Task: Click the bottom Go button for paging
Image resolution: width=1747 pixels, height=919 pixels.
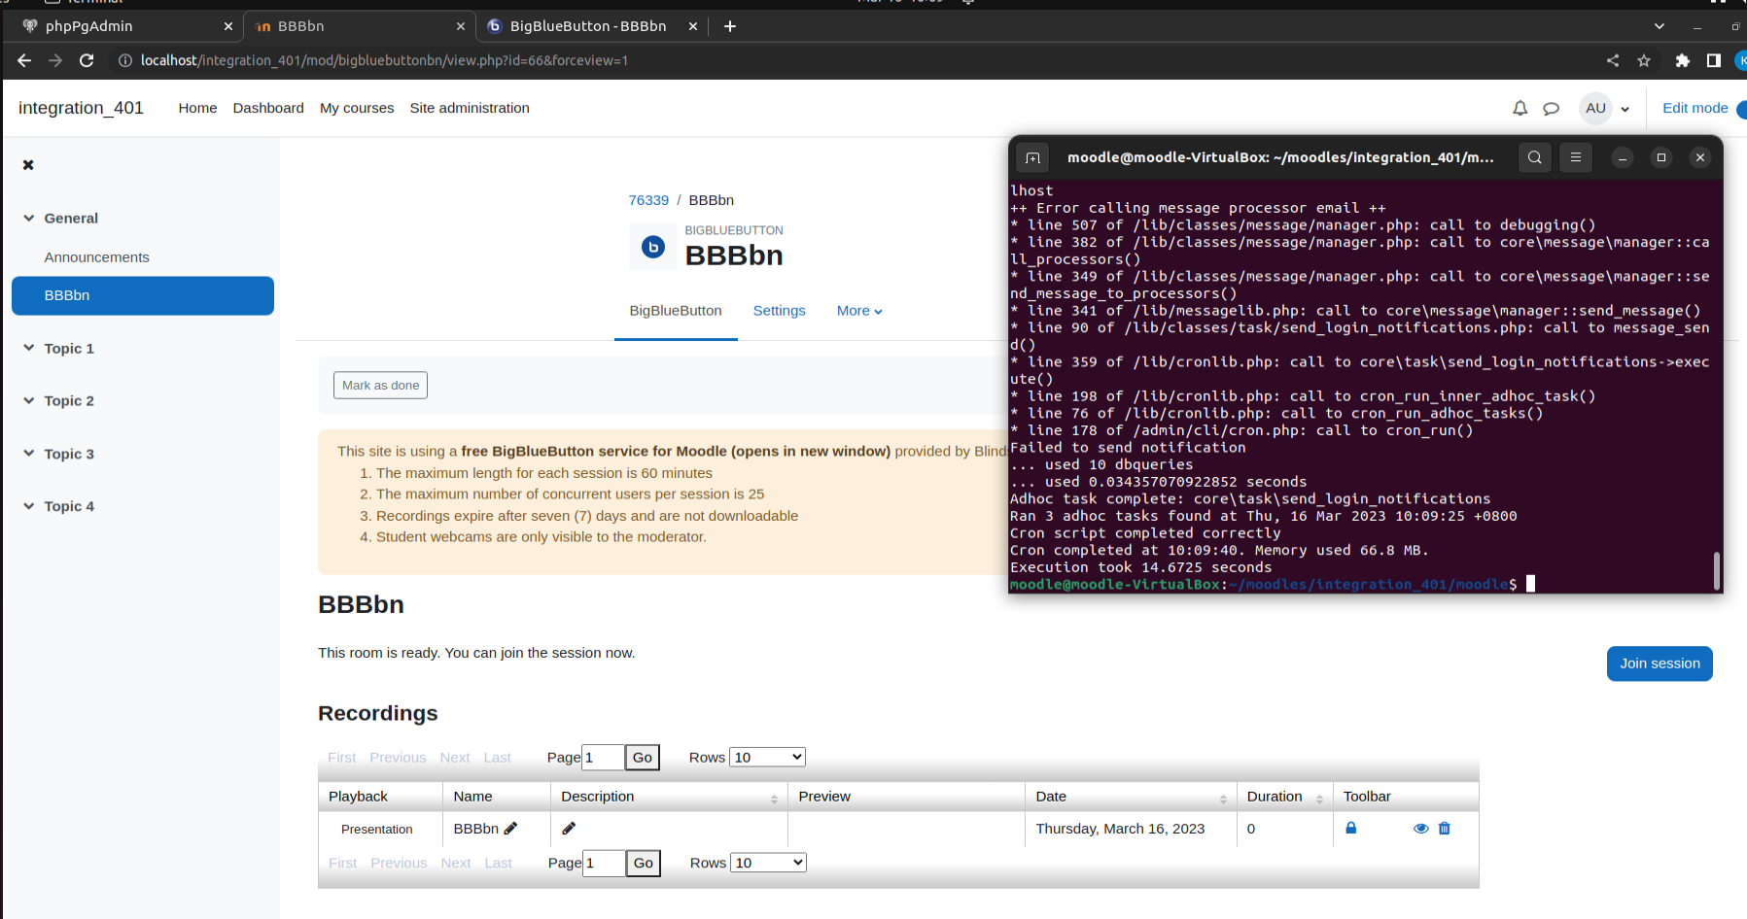Action: click(643, 863)
